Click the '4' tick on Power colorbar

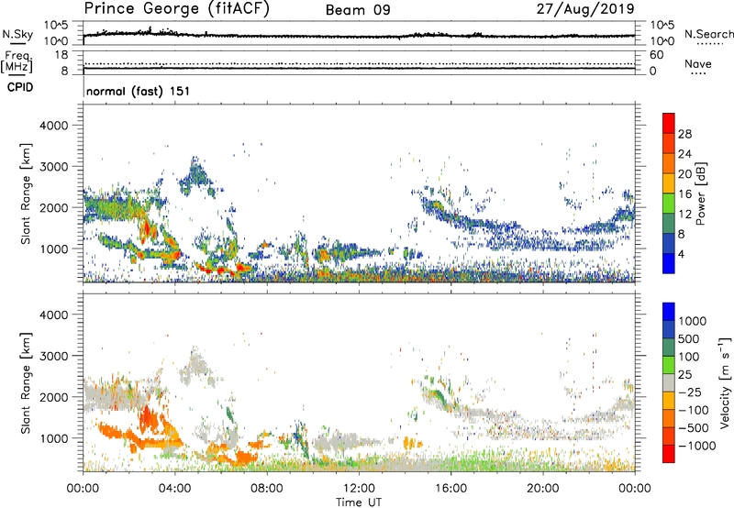coord(681,254)
